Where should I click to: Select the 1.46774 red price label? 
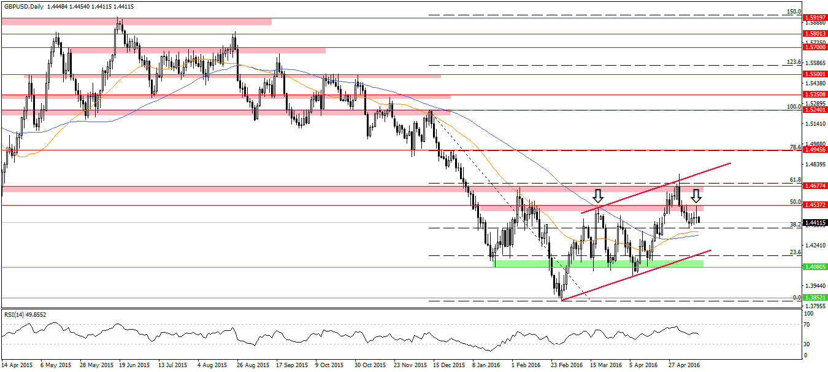pyautogui.click(x=815, y=186)
